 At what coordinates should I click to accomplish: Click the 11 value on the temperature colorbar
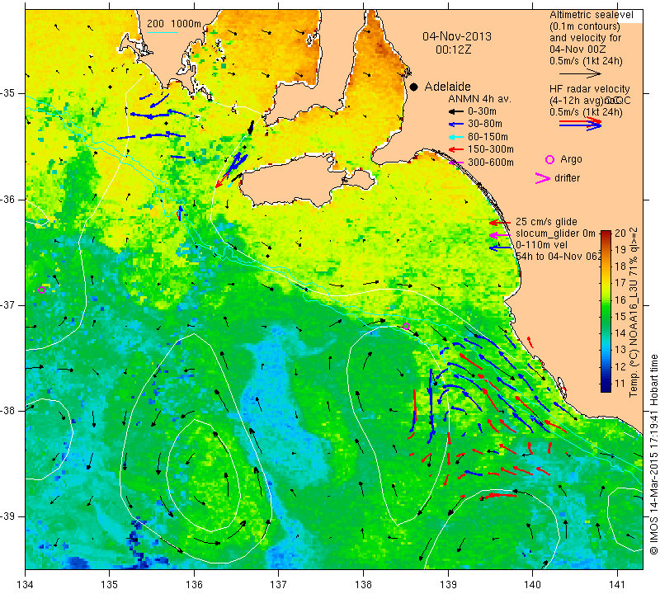tap(620, 384)
